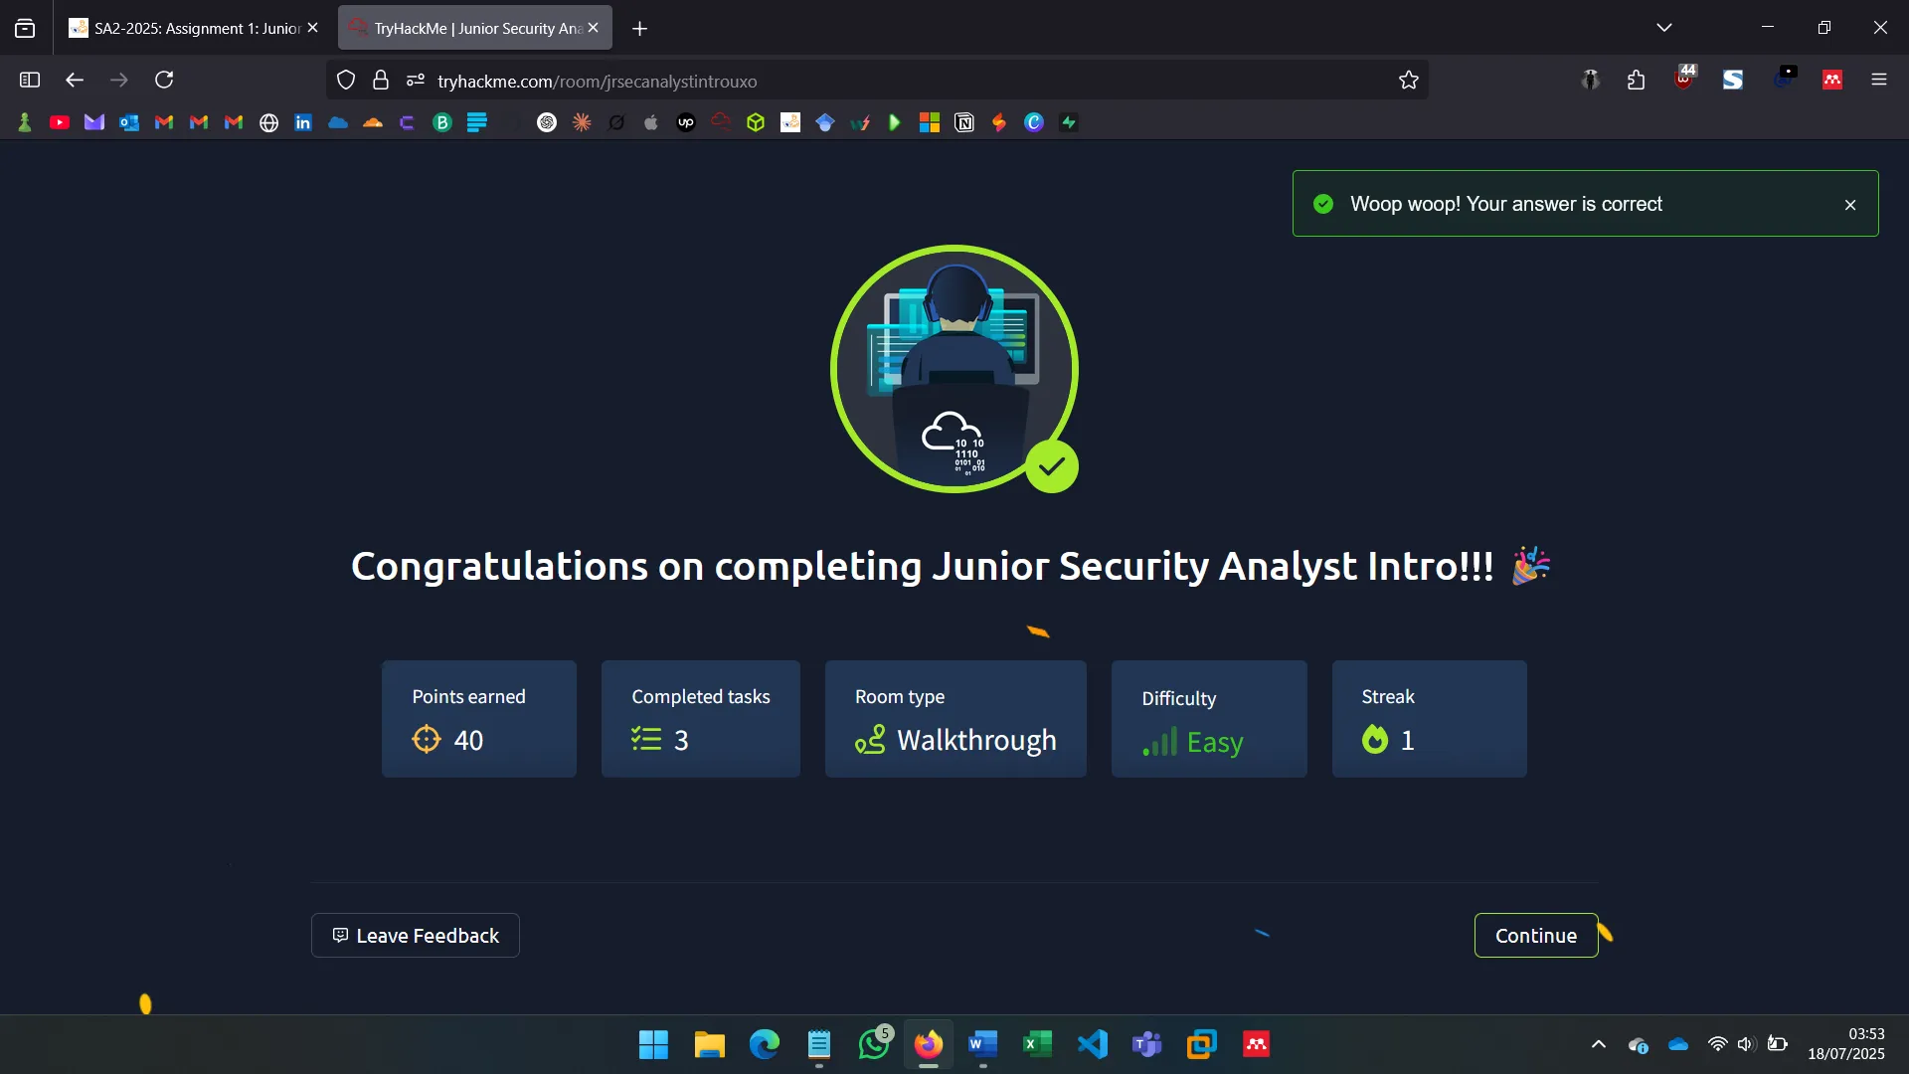Viewport: 1909px width, 1074px height.
Task: Open the Firefox hamburger menu
Action: [x=1879, y=80]
